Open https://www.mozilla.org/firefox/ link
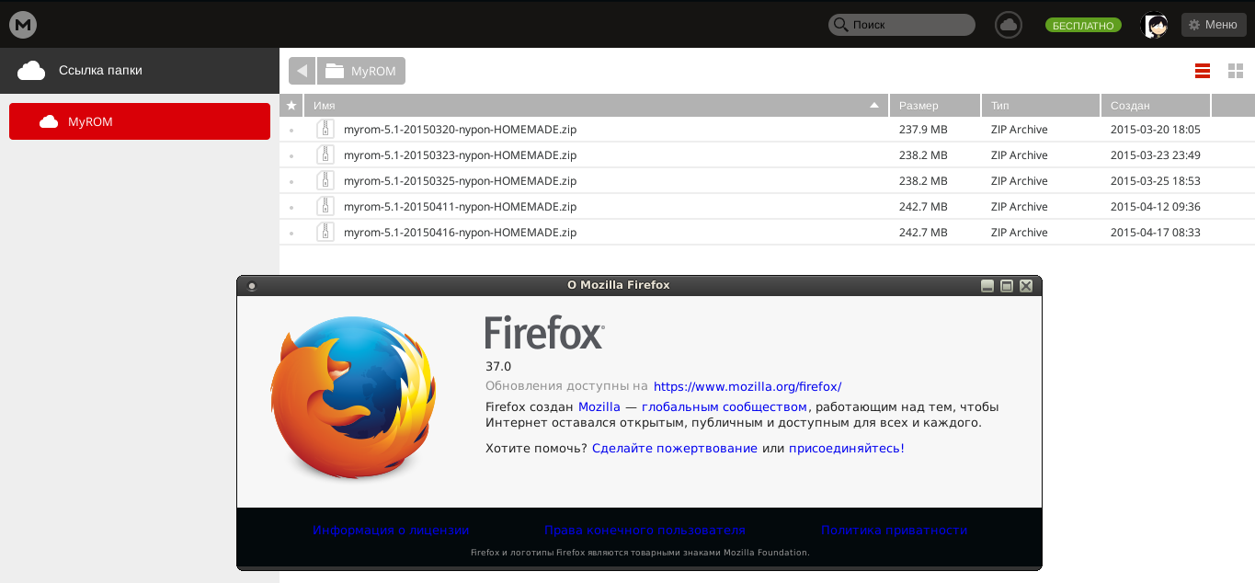This screenshot has width=1255, height=583. pos(747,386)
